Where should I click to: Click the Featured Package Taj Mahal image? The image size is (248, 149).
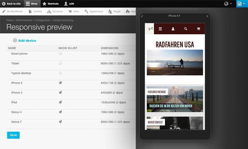pyautogui.click(x=175, y=99)
